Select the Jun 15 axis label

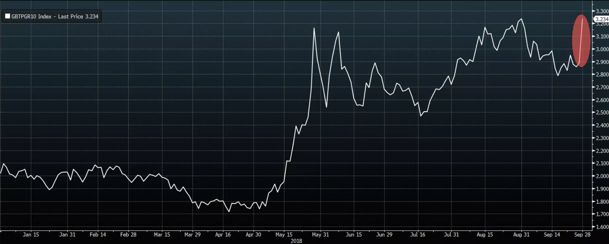(354, 235)
